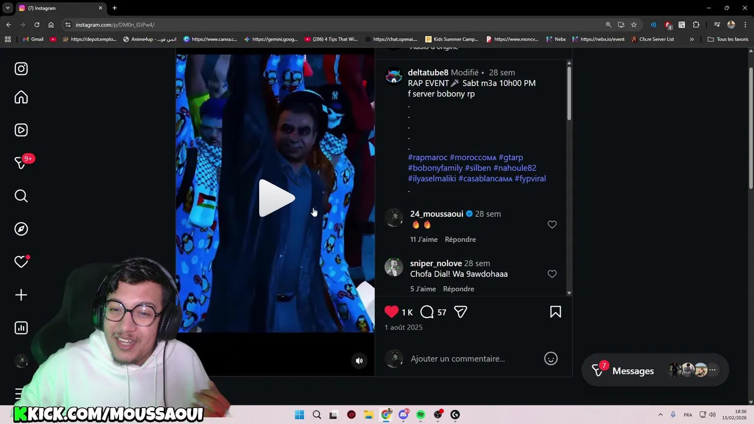Open Anime4up bookmark
This screenshot has width=754, height=424.
[150, 39]
